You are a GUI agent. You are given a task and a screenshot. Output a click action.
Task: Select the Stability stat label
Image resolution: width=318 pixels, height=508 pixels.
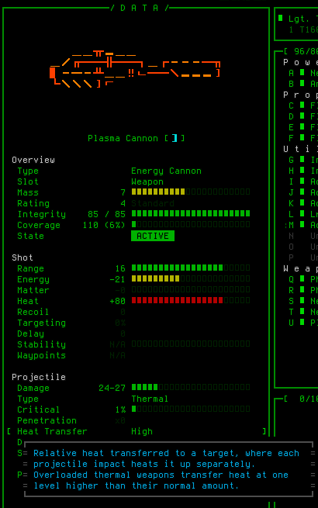41,344
